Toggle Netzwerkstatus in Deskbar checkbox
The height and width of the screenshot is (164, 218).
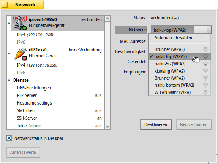[x=9, y=138]
